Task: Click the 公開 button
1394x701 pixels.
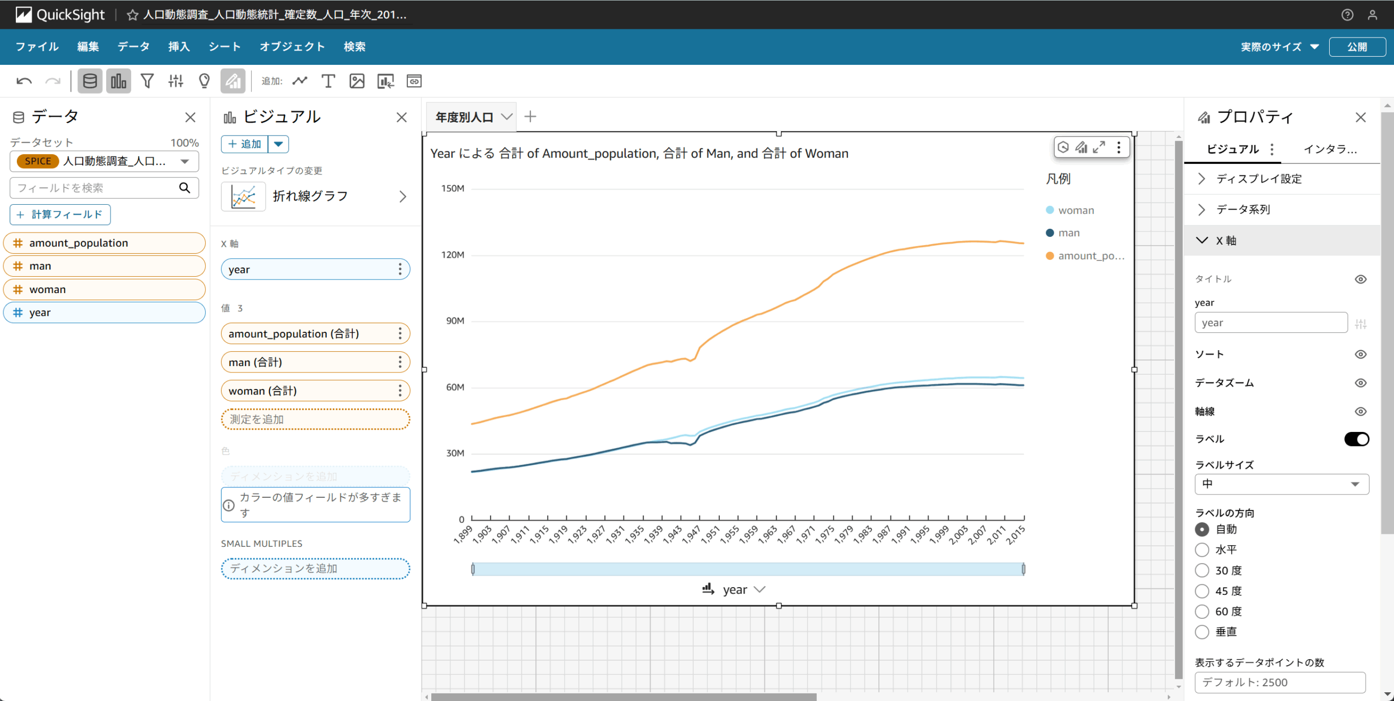Action: pos(1356,47)
